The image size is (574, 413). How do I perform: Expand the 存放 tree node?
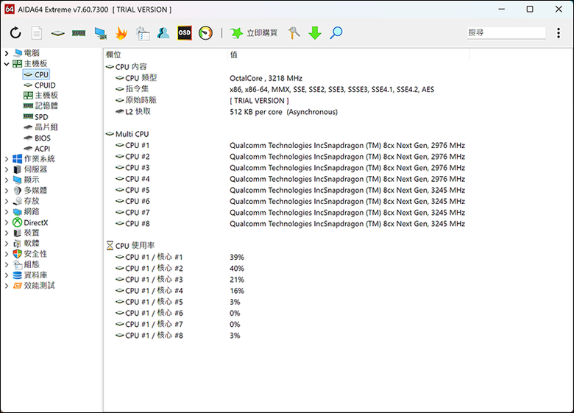click(x=7, y=201)
